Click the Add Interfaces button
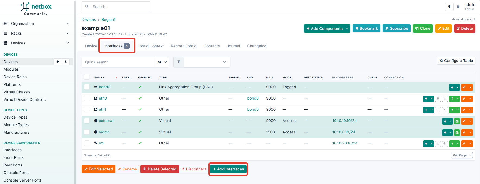The height and width of the screenshot is (184, 480). (228, 169)
